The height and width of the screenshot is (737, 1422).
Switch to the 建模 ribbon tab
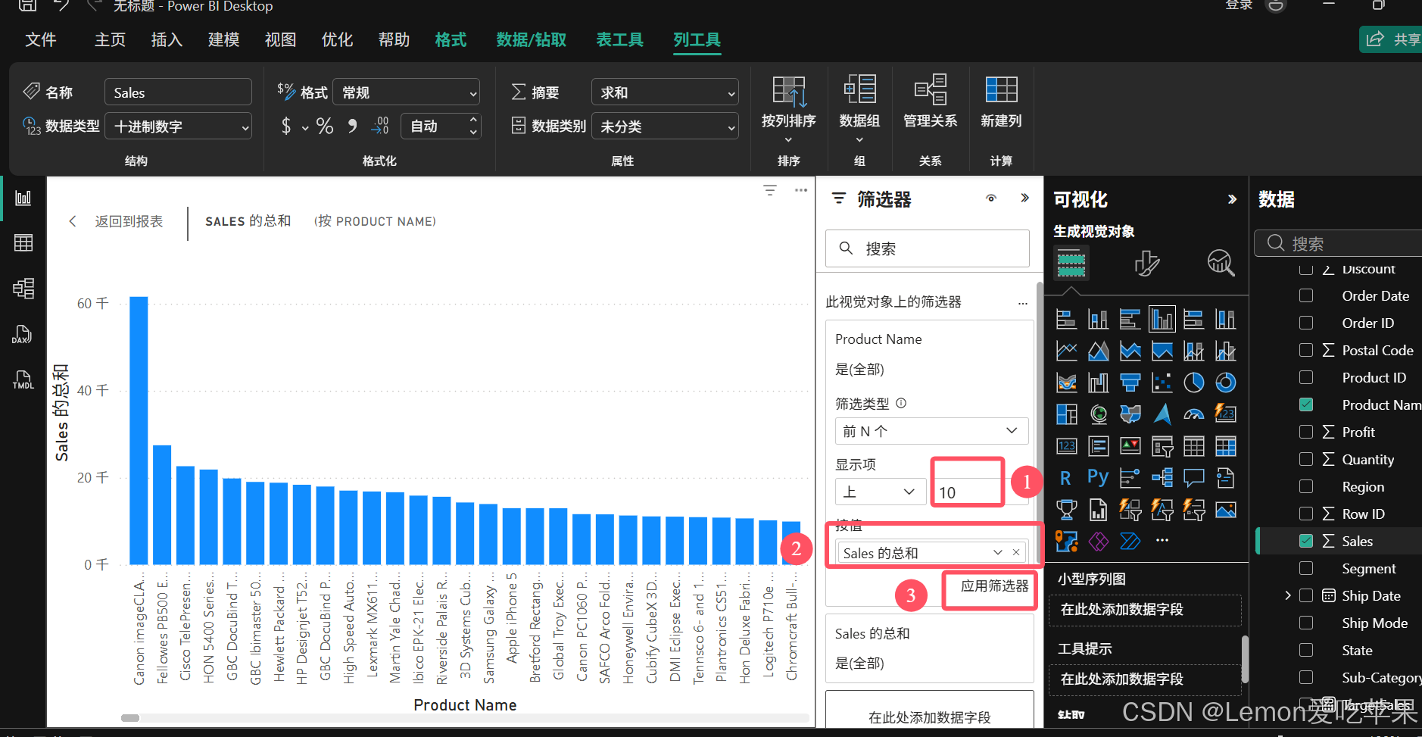click(x=223, y=40)
